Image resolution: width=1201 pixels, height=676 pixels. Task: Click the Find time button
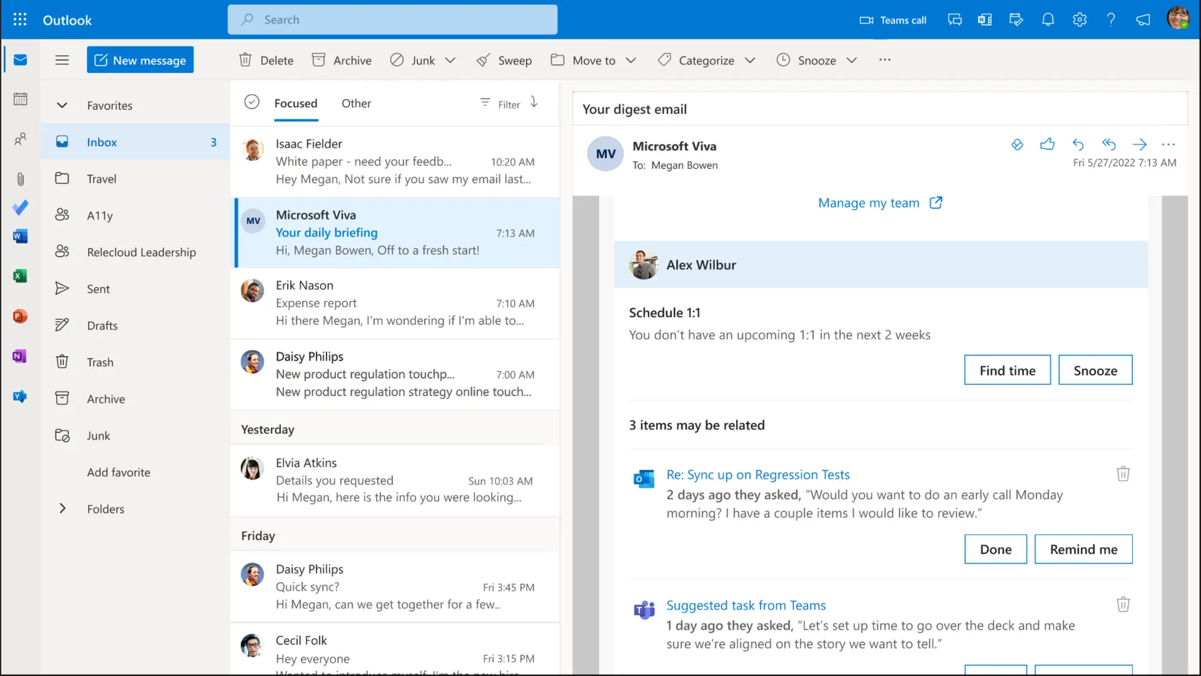1007,370
